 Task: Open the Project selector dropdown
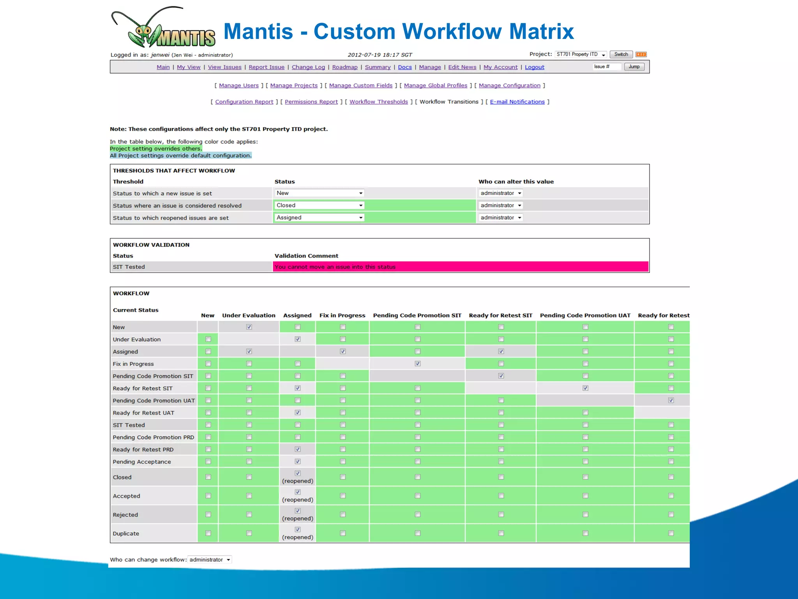click(x=581, y=54)
